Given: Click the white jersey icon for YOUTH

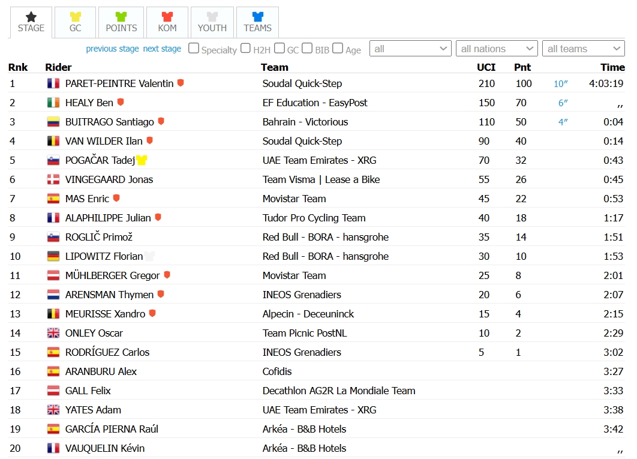Looking at the screenshot, I should pyautogui.click(x=212, y=17).
